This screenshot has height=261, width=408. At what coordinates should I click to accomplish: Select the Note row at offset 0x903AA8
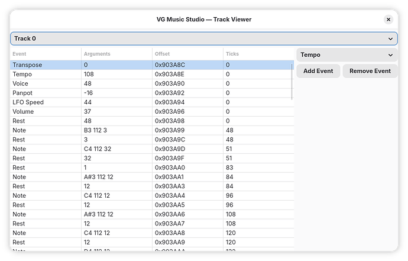(x=152, y=233)
